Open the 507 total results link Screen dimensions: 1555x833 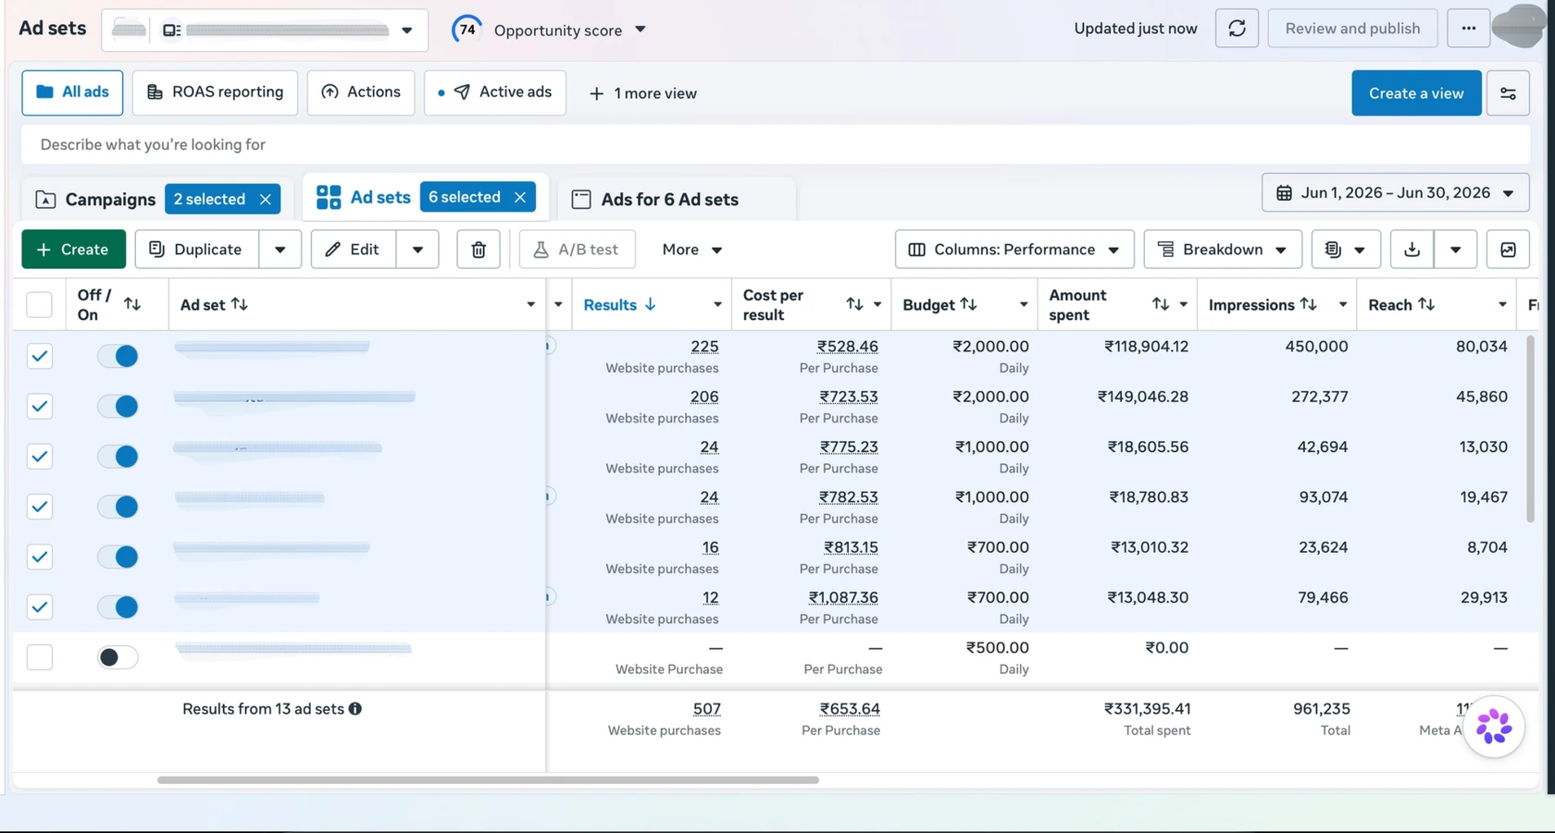click(x=706, y=709)
